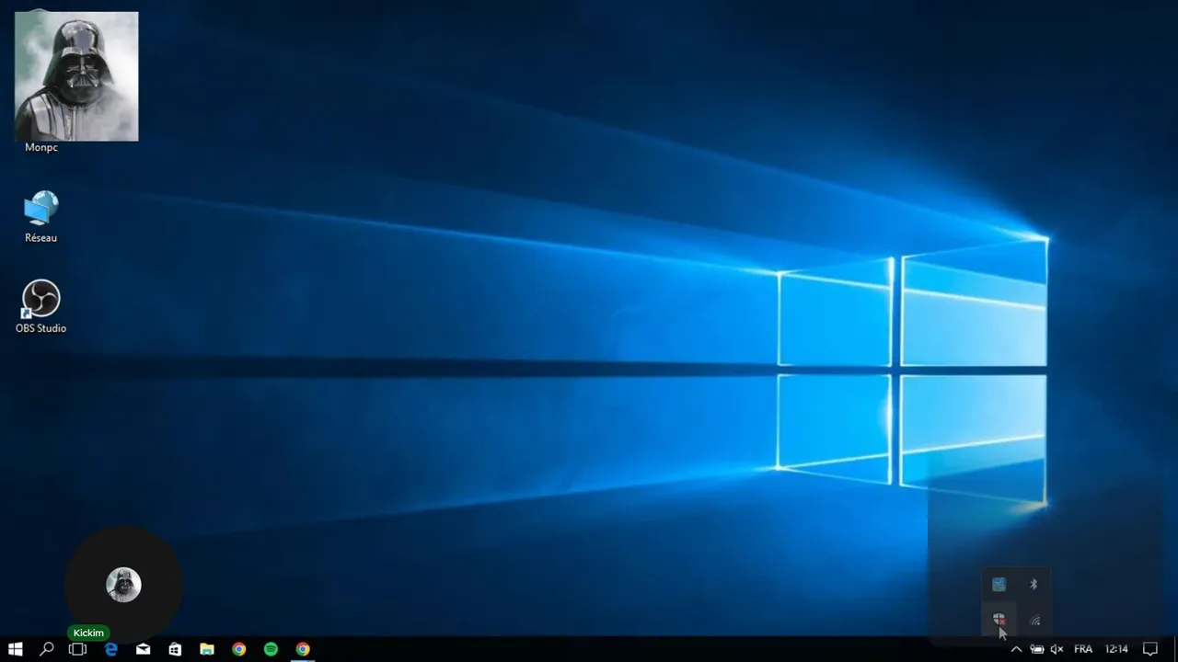Open the Mail app on the taskbar
The width and height of the screenshot is (1178, 662).
point(144,649)
